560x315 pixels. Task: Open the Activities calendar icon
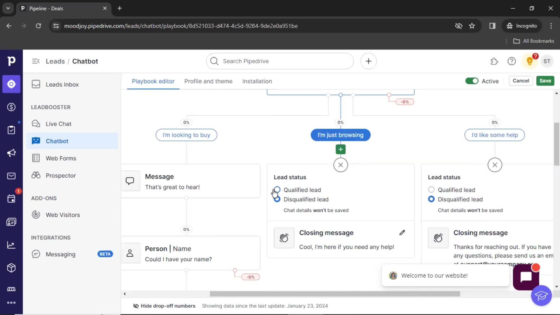[11, 199]
